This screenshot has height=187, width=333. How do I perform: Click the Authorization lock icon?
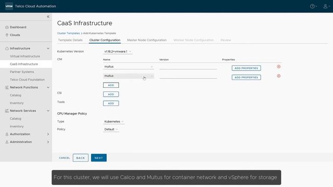point(7,134)
